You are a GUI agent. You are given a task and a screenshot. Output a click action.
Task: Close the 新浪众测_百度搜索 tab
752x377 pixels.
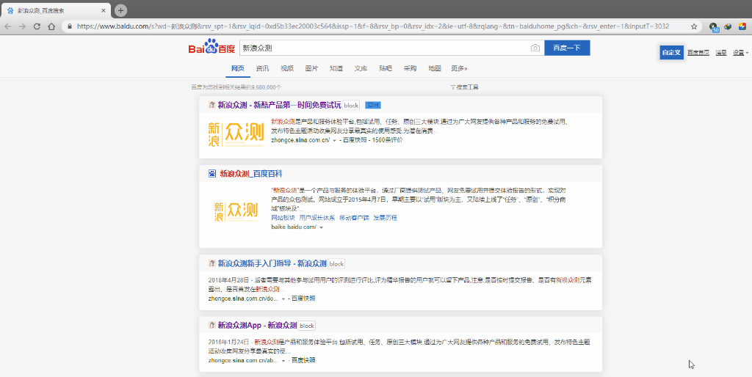[x=104, y=10]
